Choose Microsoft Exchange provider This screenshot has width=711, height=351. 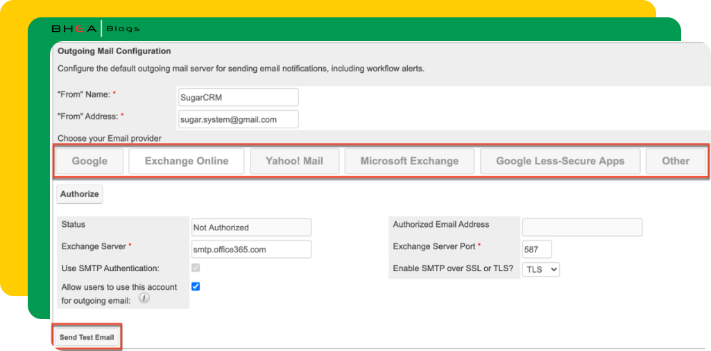[409, 161]
